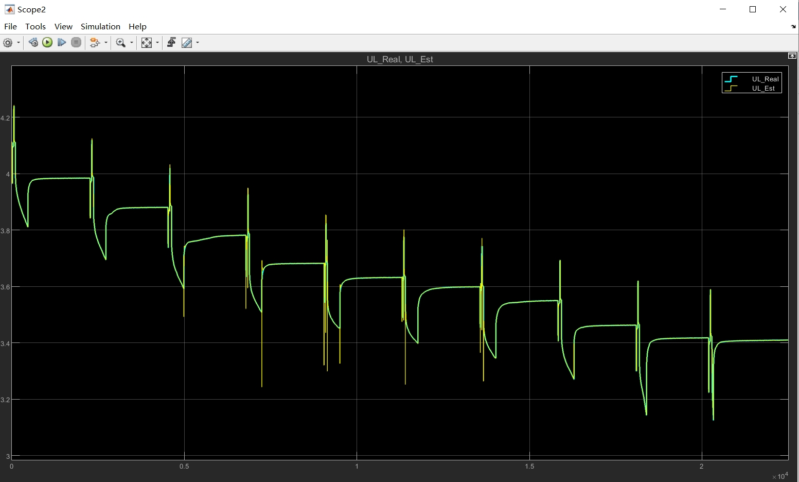
Task: Maximize the Scope2 window
Action: 753,9
